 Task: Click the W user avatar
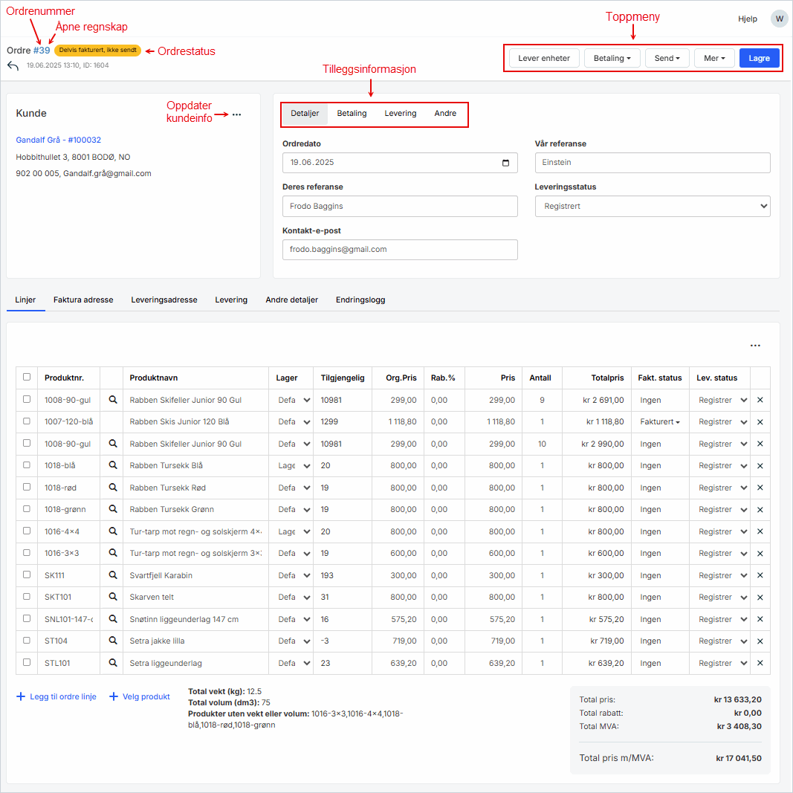pyautogui.click(x=779, y=19)
